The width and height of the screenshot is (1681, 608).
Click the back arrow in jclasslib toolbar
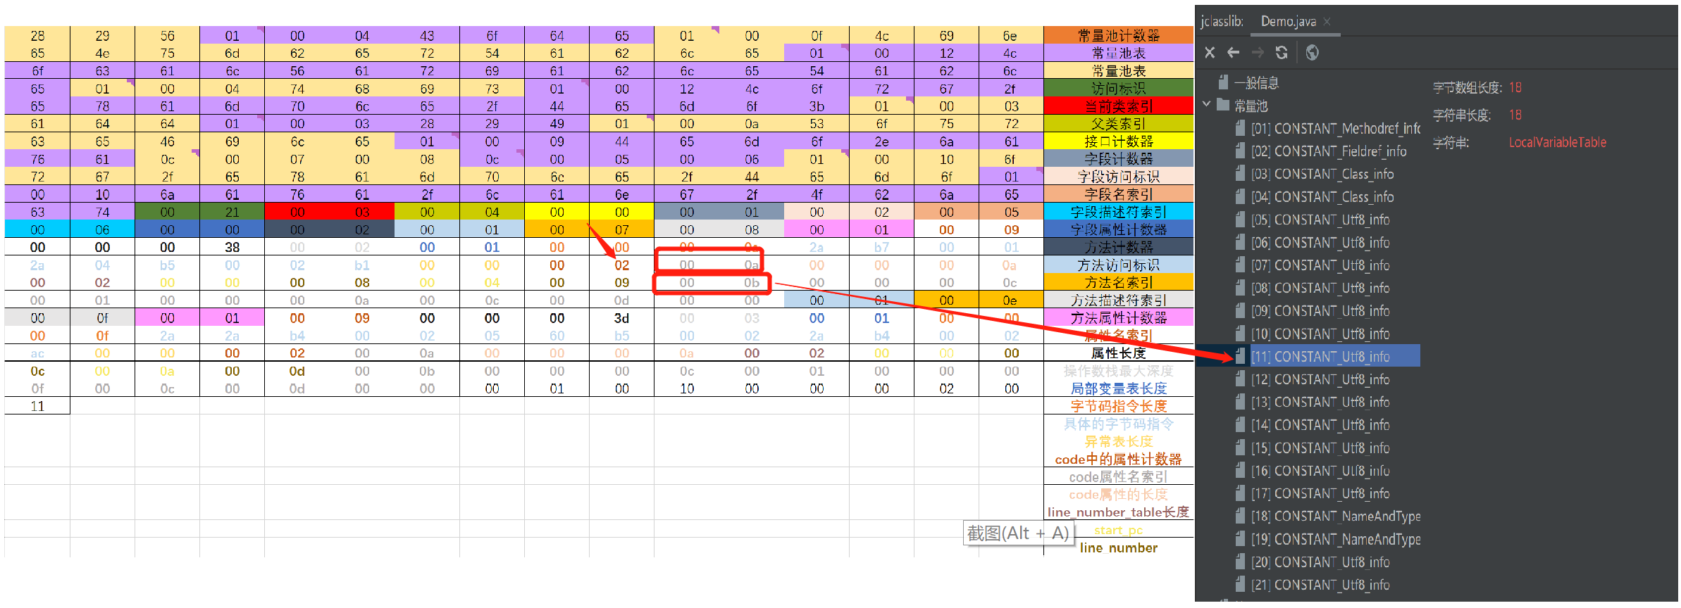pos(1233,53)
